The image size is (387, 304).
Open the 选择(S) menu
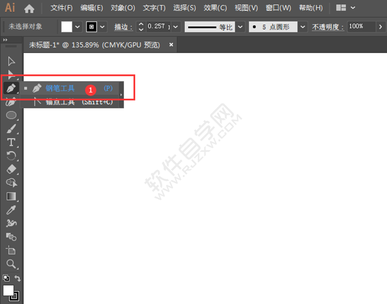[x=185, y=8]
